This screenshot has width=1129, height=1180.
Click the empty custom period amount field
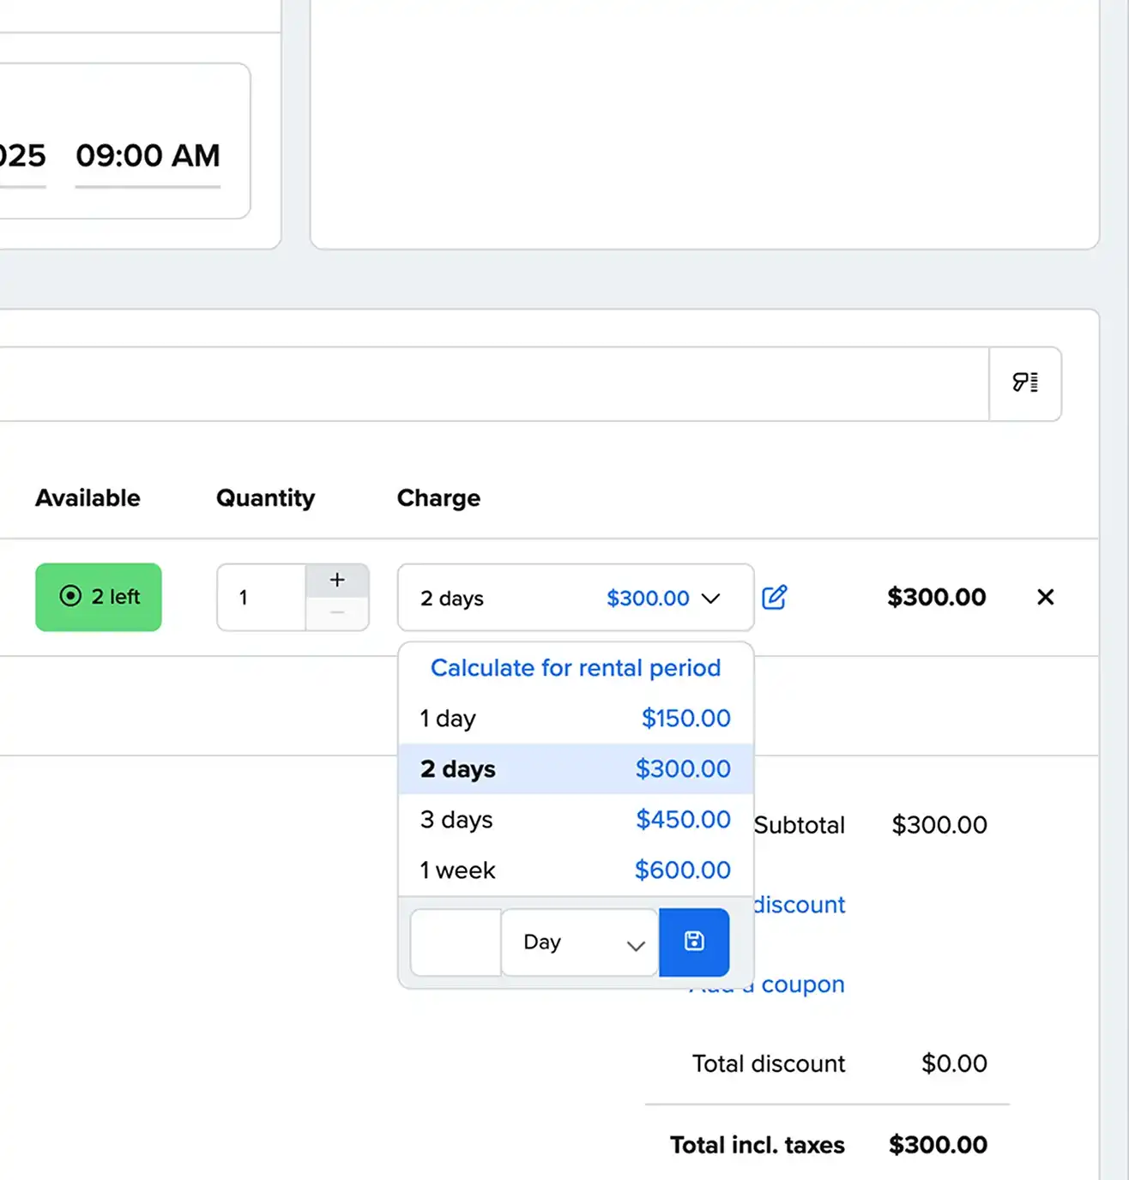click(x=454, y=942)
